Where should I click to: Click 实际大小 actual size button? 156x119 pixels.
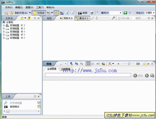click(67, 18)
